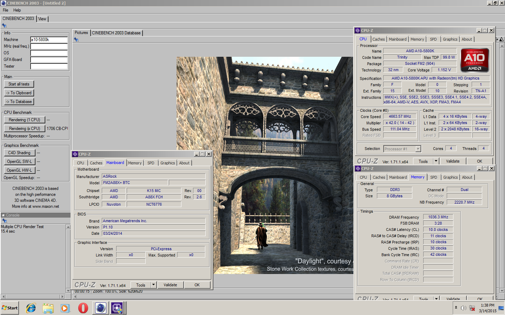505x315 pixels.
Task: Open the Help menu
Action: (17, 10)
